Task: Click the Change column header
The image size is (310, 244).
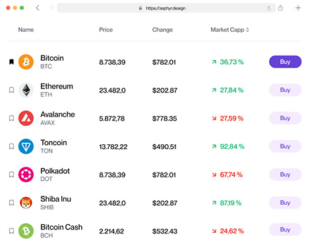Action: tap(162, 30)
